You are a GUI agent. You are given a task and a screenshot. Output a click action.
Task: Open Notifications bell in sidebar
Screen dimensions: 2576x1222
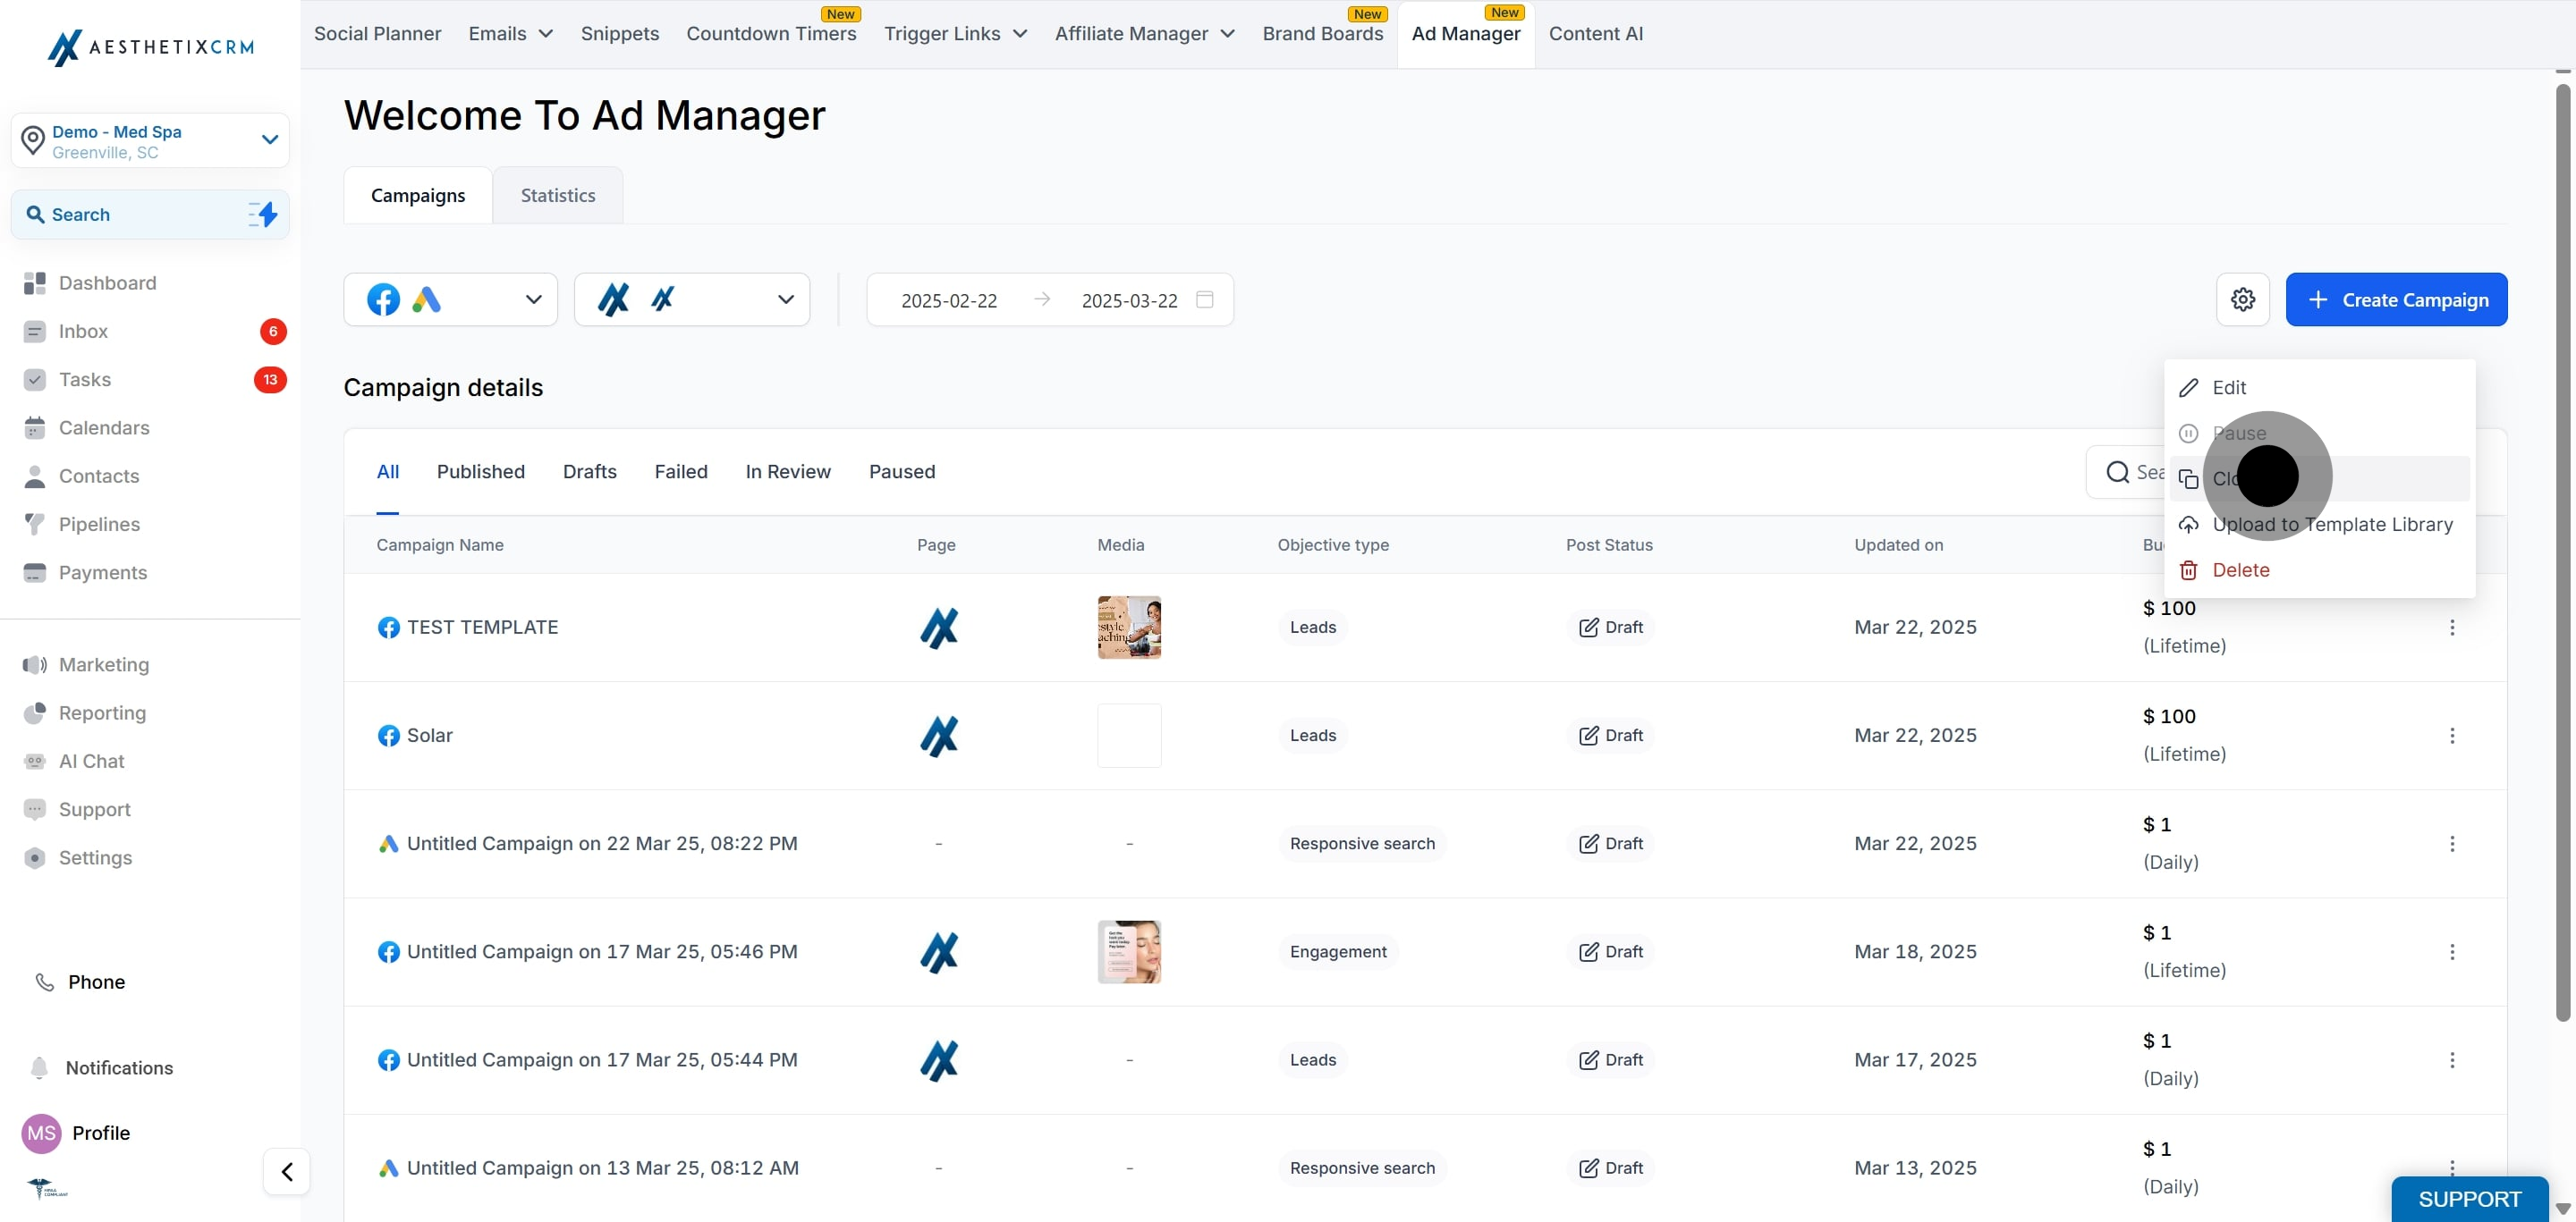(40, 1067)
